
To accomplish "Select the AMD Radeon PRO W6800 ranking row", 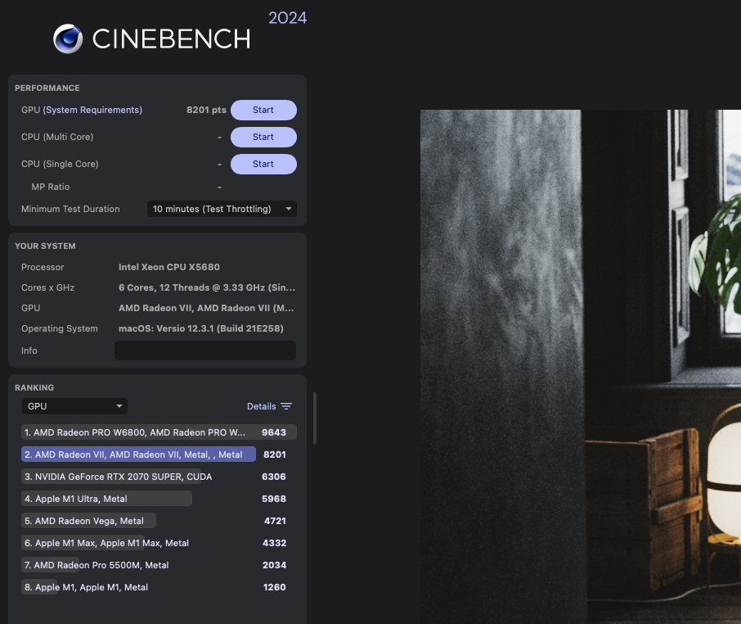I will (x=159, y=432).
